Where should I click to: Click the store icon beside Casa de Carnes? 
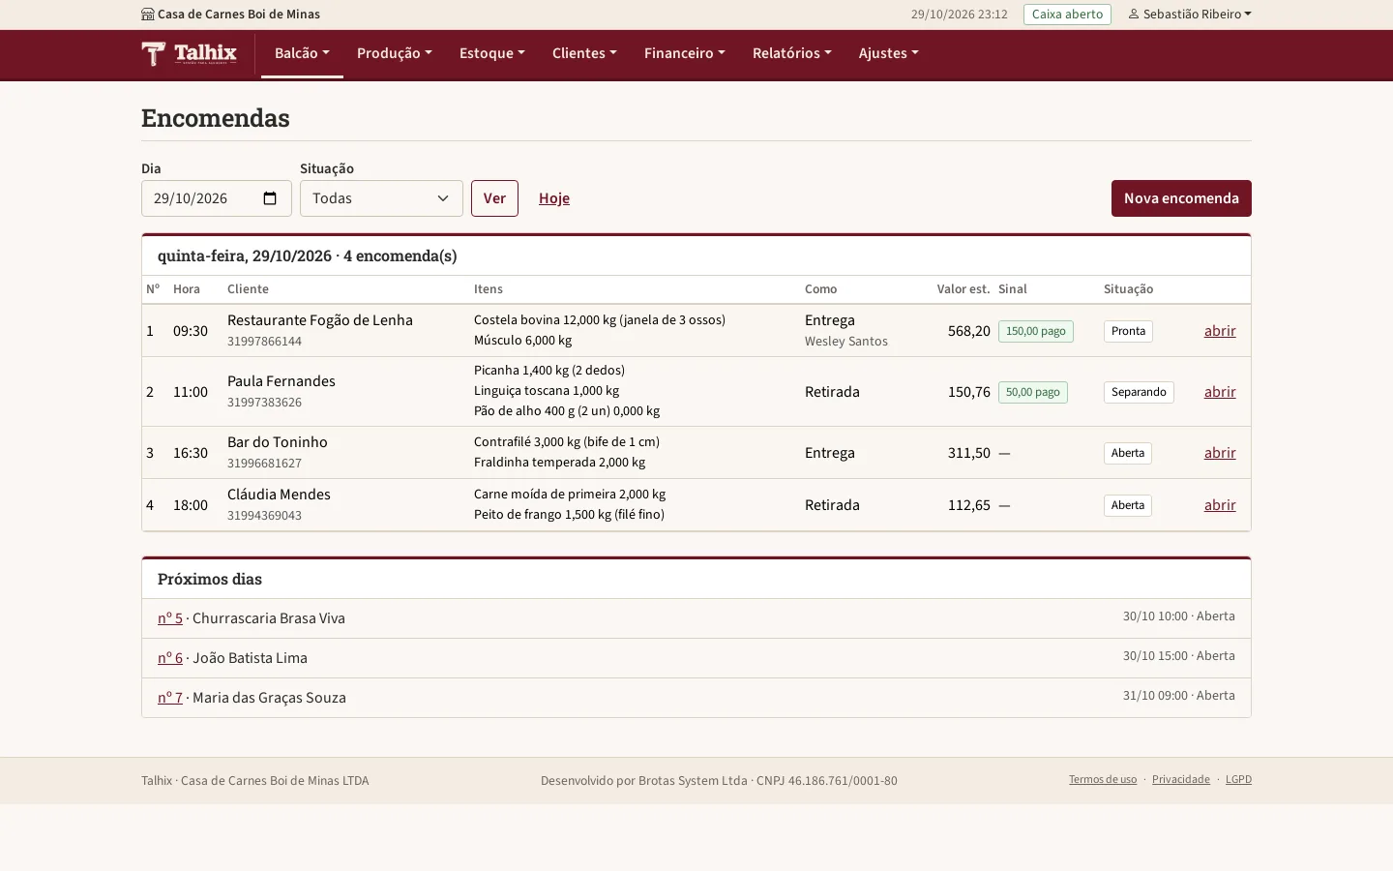(x=148, y=15)
